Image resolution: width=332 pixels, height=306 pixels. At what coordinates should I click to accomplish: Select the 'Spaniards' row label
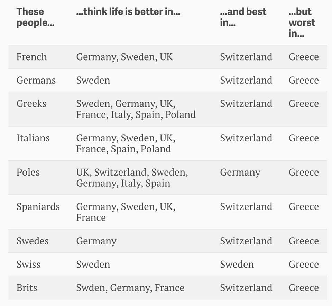(38, 207)
